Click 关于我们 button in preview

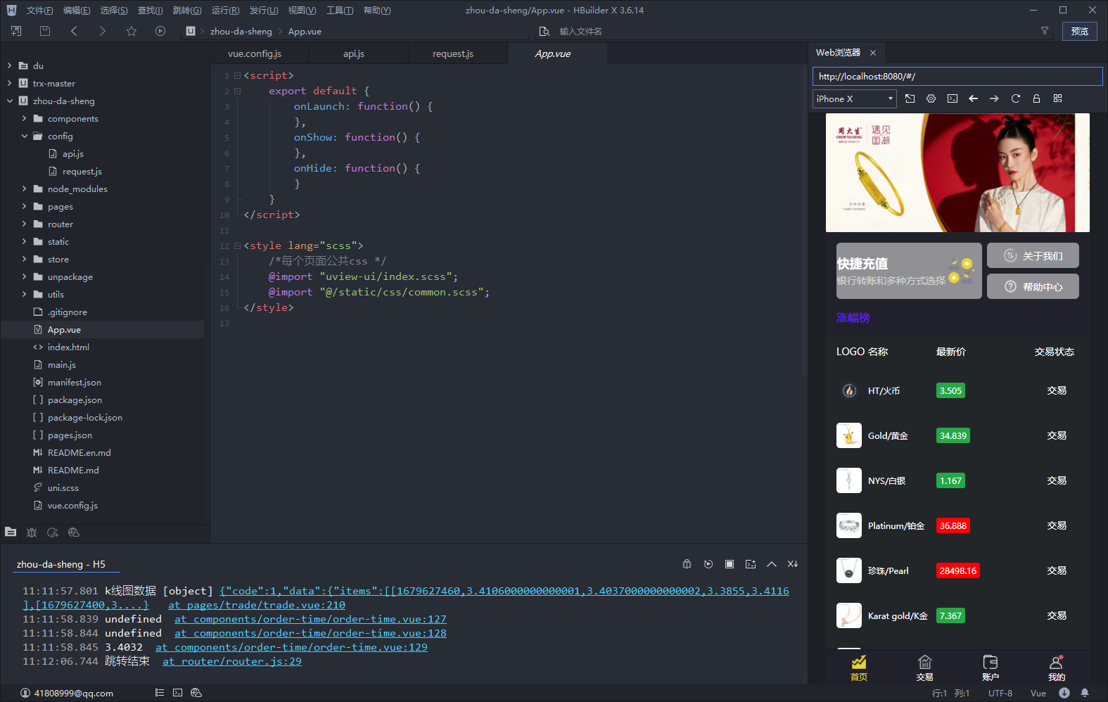pyautogui.click(x=1033, y=255)
